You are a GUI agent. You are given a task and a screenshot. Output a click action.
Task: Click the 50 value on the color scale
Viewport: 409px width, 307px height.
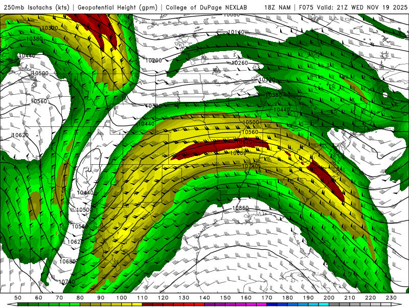point(18,298)
